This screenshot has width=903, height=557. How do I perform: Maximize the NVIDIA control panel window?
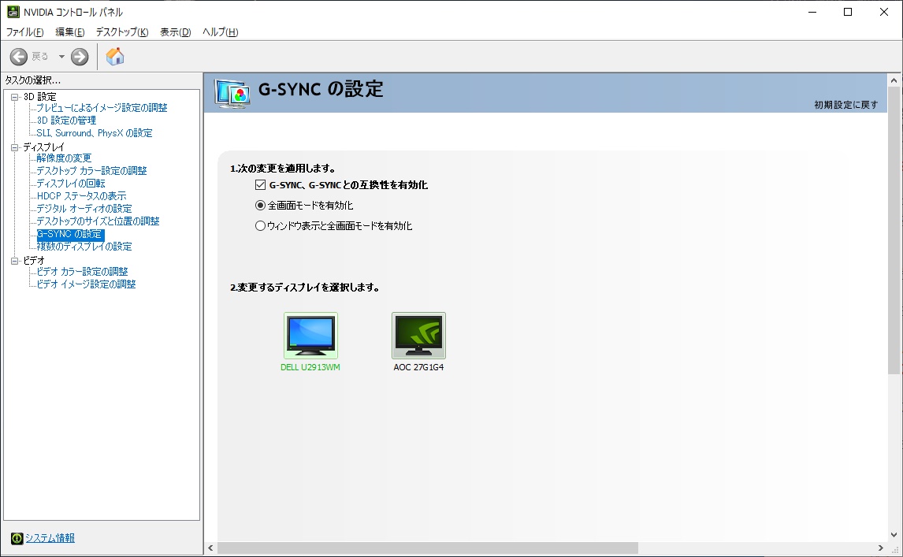(848, 12)
